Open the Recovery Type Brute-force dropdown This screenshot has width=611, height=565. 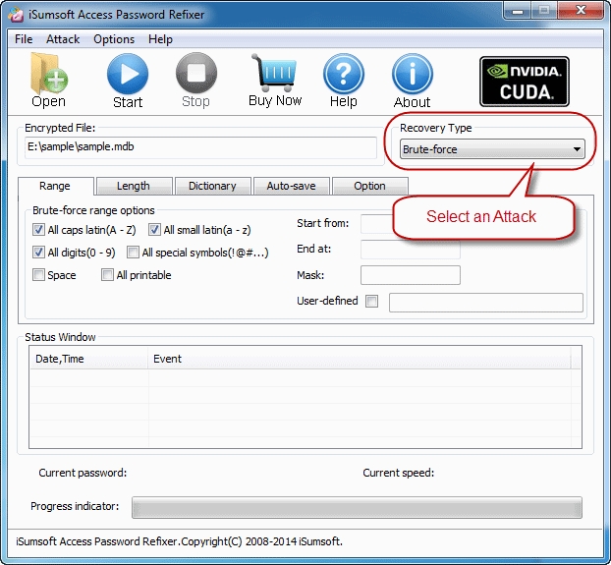tap(492, 149)
